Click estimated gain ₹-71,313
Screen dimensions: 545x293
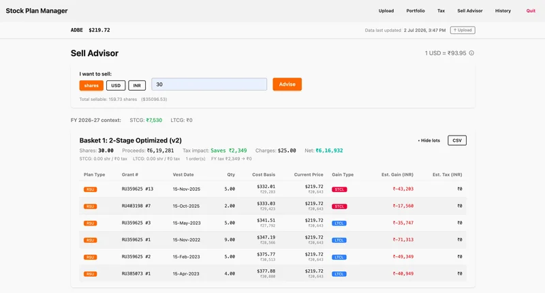click(403, 239)
